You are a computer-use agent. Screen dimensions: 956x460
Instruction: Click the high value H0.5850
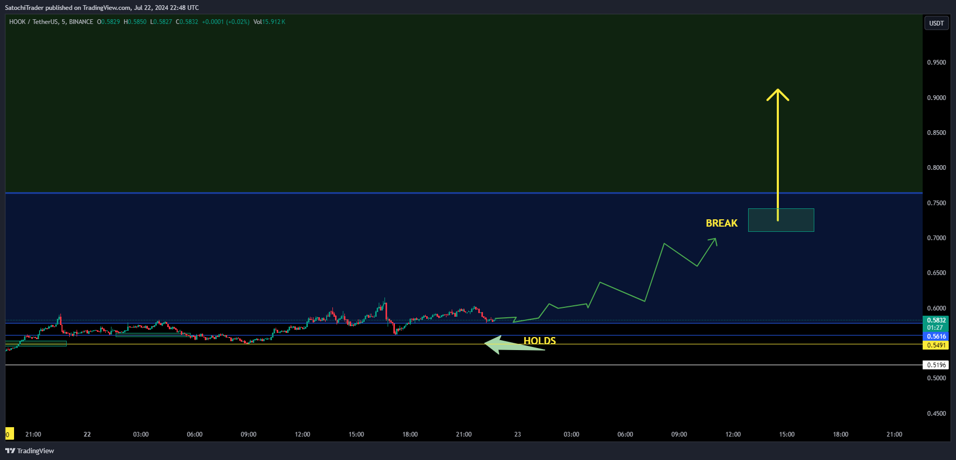click(135, 22)
